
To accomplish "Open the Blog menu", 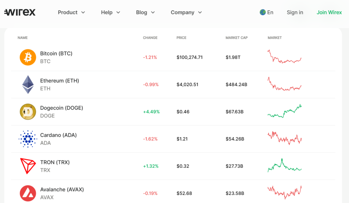I will [x=141, y=13].
